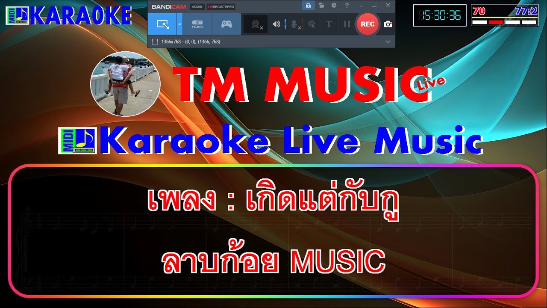Image resolution: width=547 pixels, height=308 pixels.
Task: Close the Bandicam window
Action: tap(388, 6)
